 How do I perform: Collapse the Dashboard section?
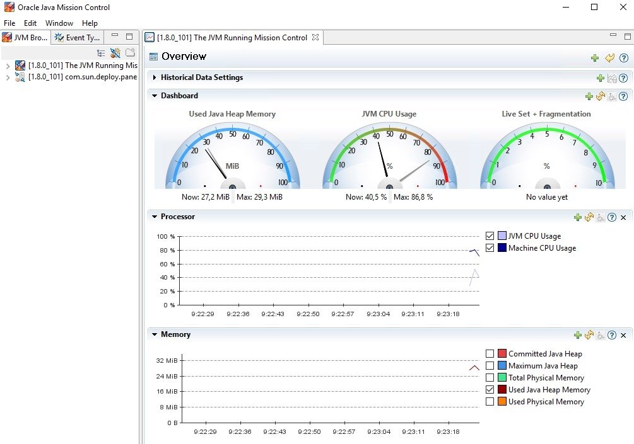click(155, 96)
